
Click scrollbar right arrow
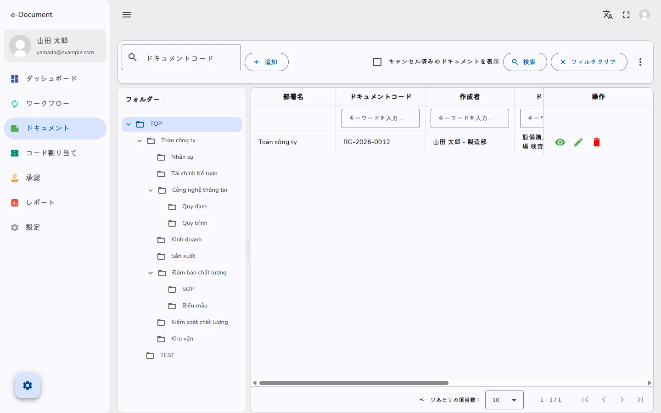pos(650,383)
